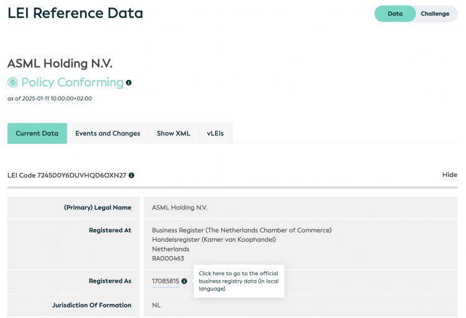The height and width of the screenshot is (318, 466).
Task: Click the RA000463 registration authority code
Action: [x=168, y=258]
